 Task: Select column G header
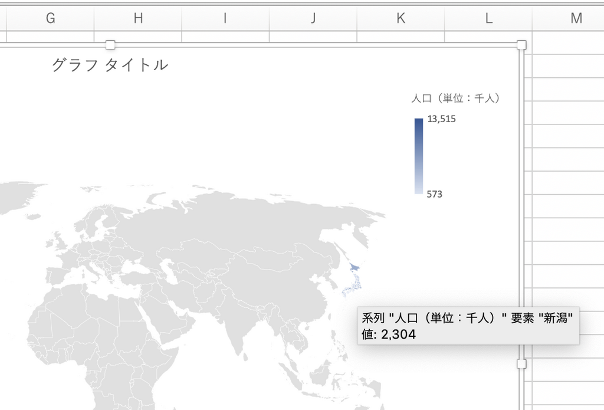(50, 18)
